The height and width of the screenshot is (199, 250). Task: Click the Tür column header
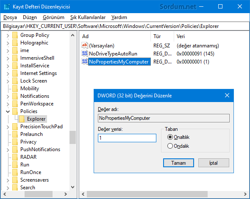(x=162, y=36)
